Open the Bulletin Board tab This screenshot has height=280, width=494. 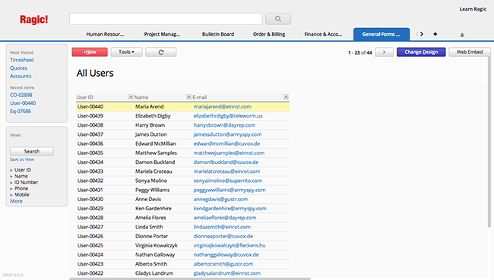tap(218, 34)
